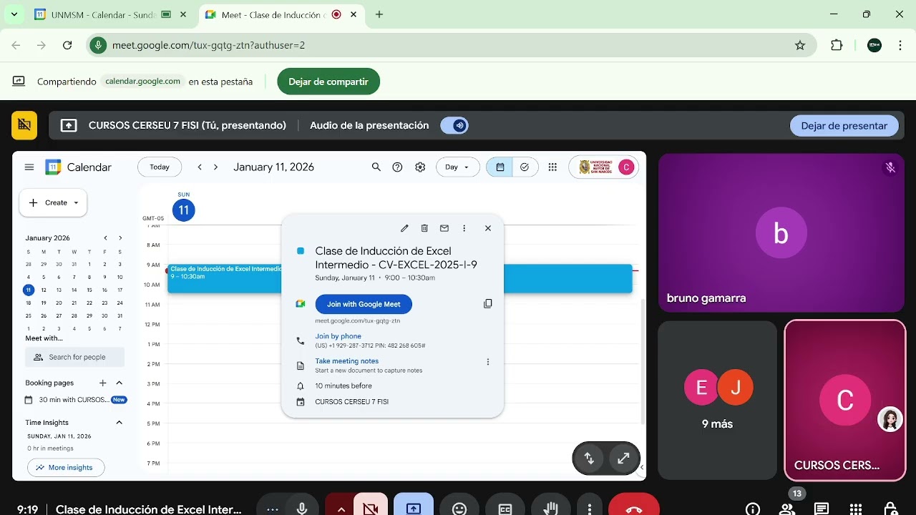Open the Calendar settings gear icon
The height and width of the screenshot is (515, 916).
pos(420,167)
